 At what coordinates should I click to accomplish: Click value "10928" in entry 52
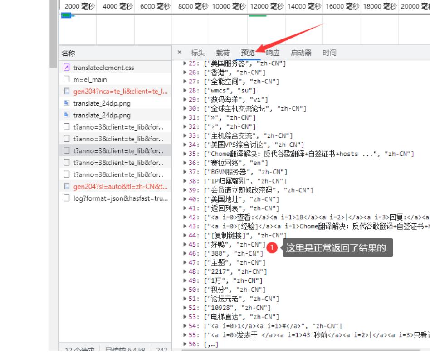click(220, 308)
